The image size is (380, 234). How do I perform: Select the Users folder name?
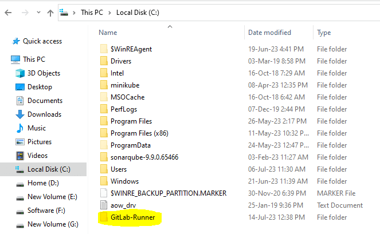click(x=119, y=169)
